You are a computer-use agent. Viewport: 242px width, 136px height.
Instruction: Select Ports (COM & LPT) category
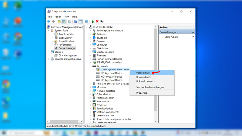point(106,98)
